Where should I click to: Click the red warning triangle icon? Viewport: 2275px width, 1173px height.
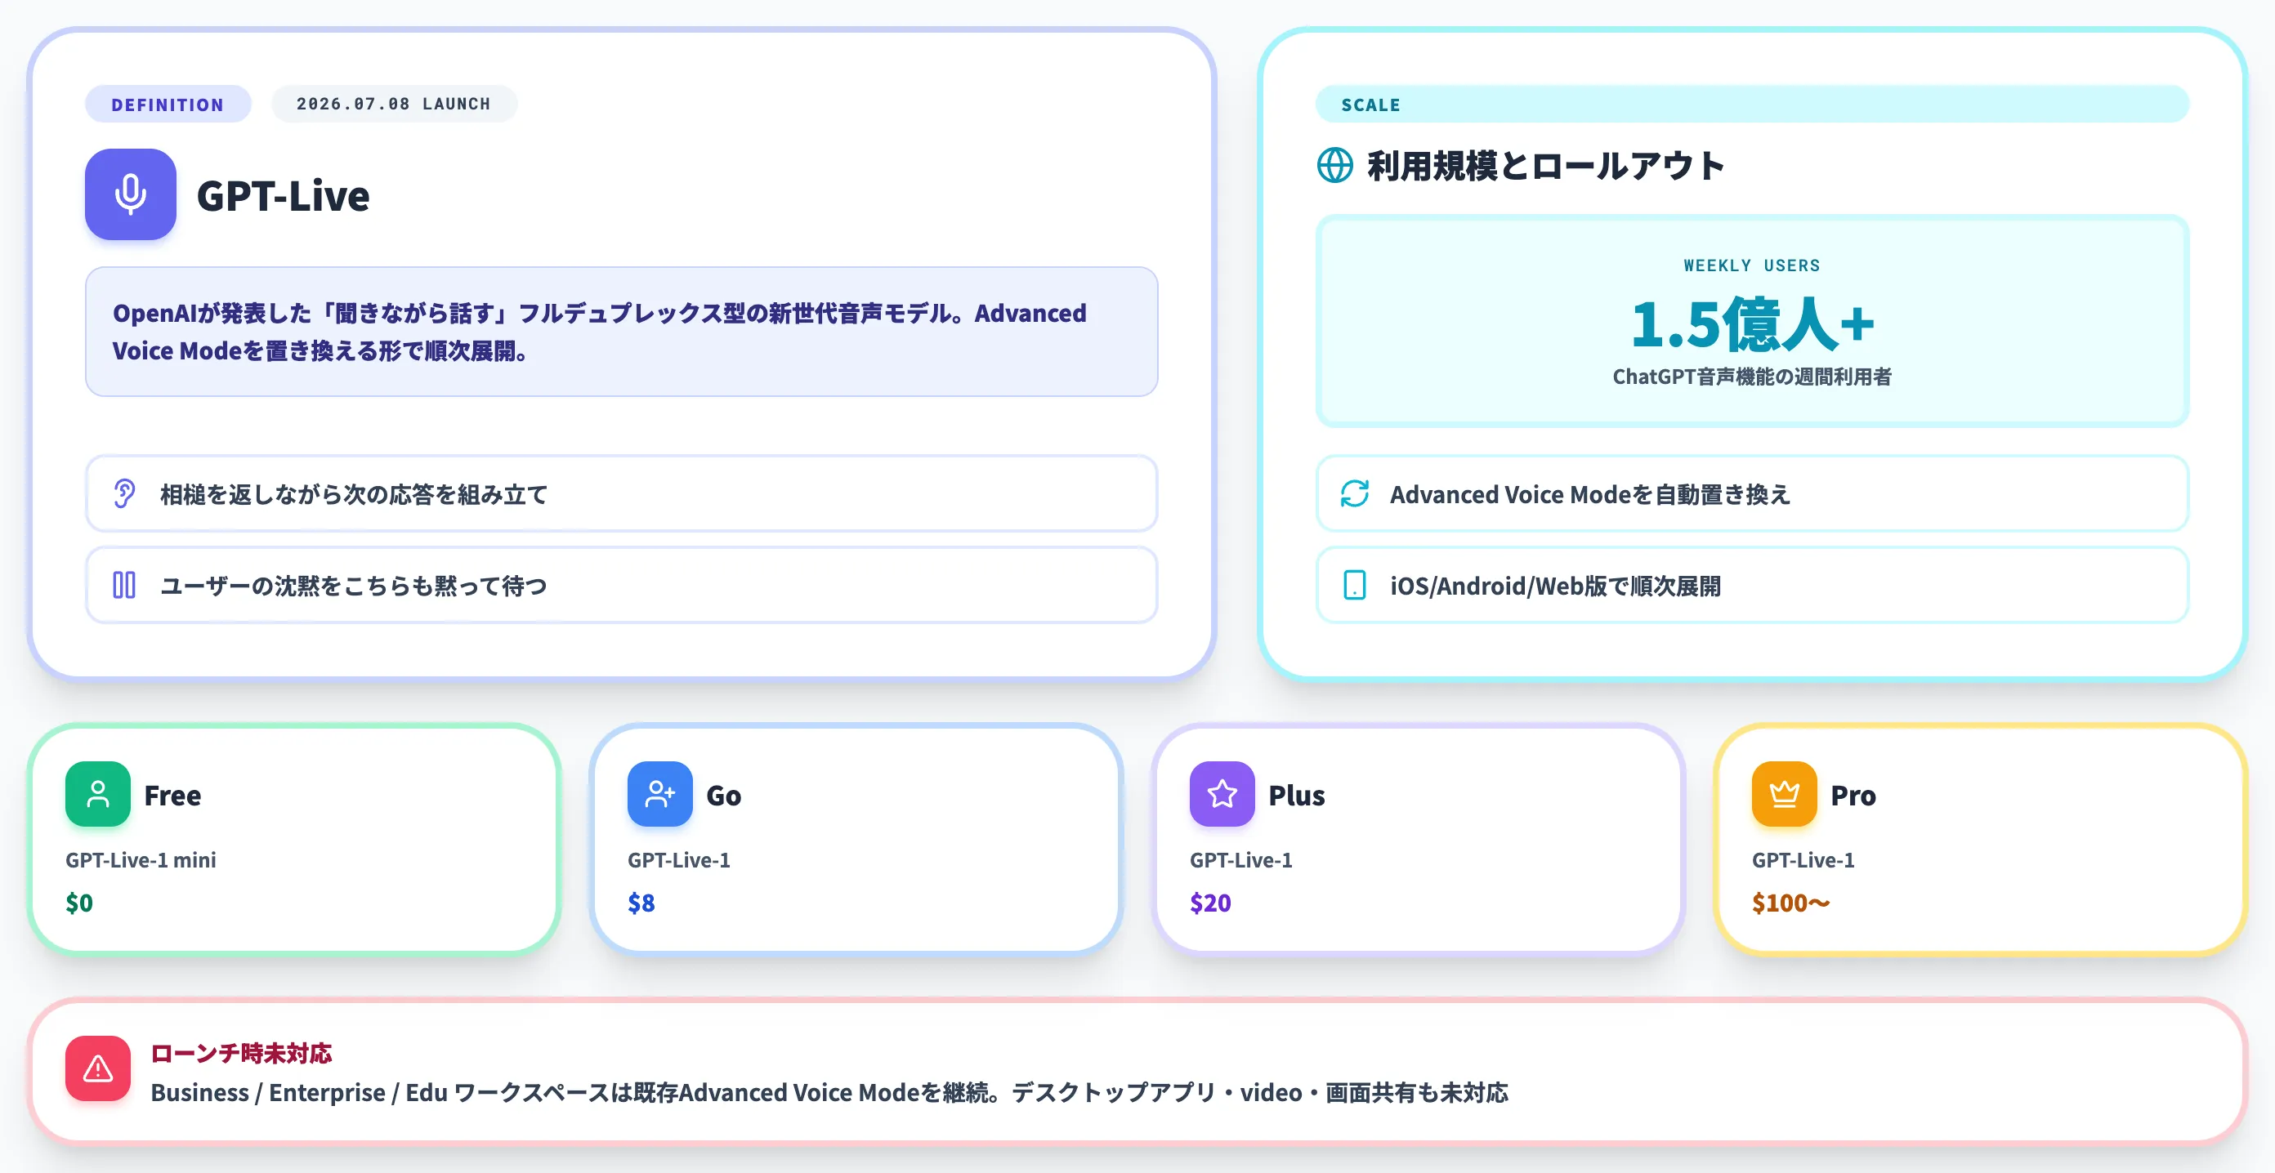pyautogui.click(x=98, y=1068)
